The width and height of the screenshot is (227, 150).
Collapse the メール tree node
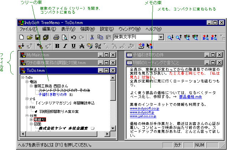pyautogui.click(x=27, y=99)
